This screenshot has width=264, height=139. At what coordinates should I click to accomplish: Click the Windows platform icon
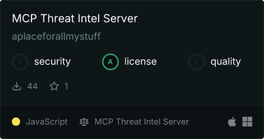coord(247,122)
